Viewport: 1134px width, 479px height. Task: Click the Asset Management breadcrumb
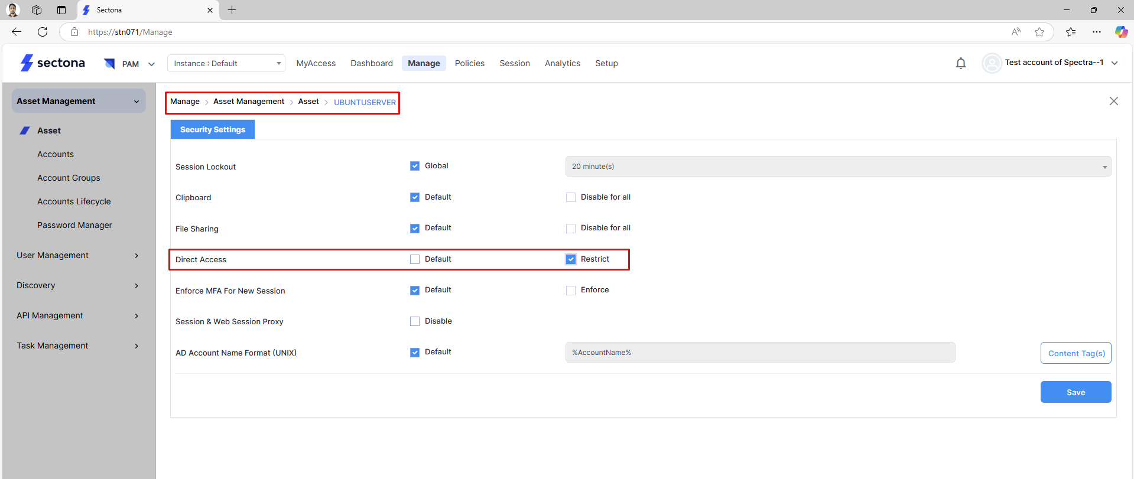(249, 102)
